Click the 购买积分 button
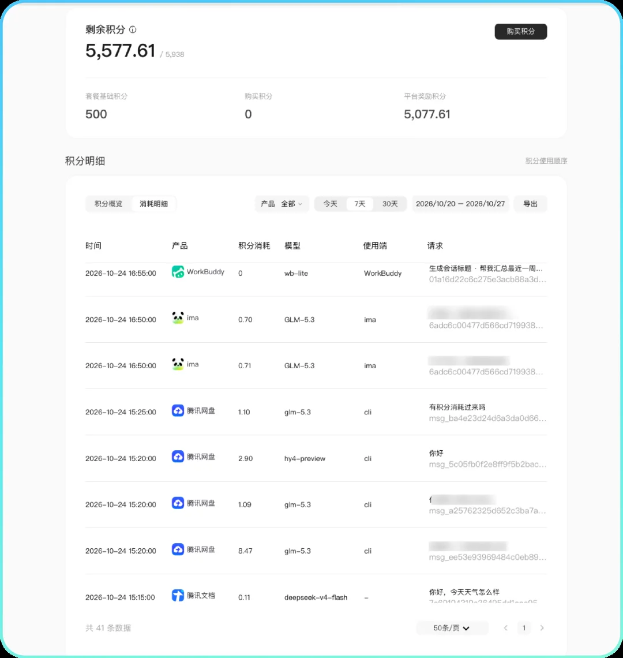Image resolution: width=623 pixels, height=658 pixels. (521, 32)
